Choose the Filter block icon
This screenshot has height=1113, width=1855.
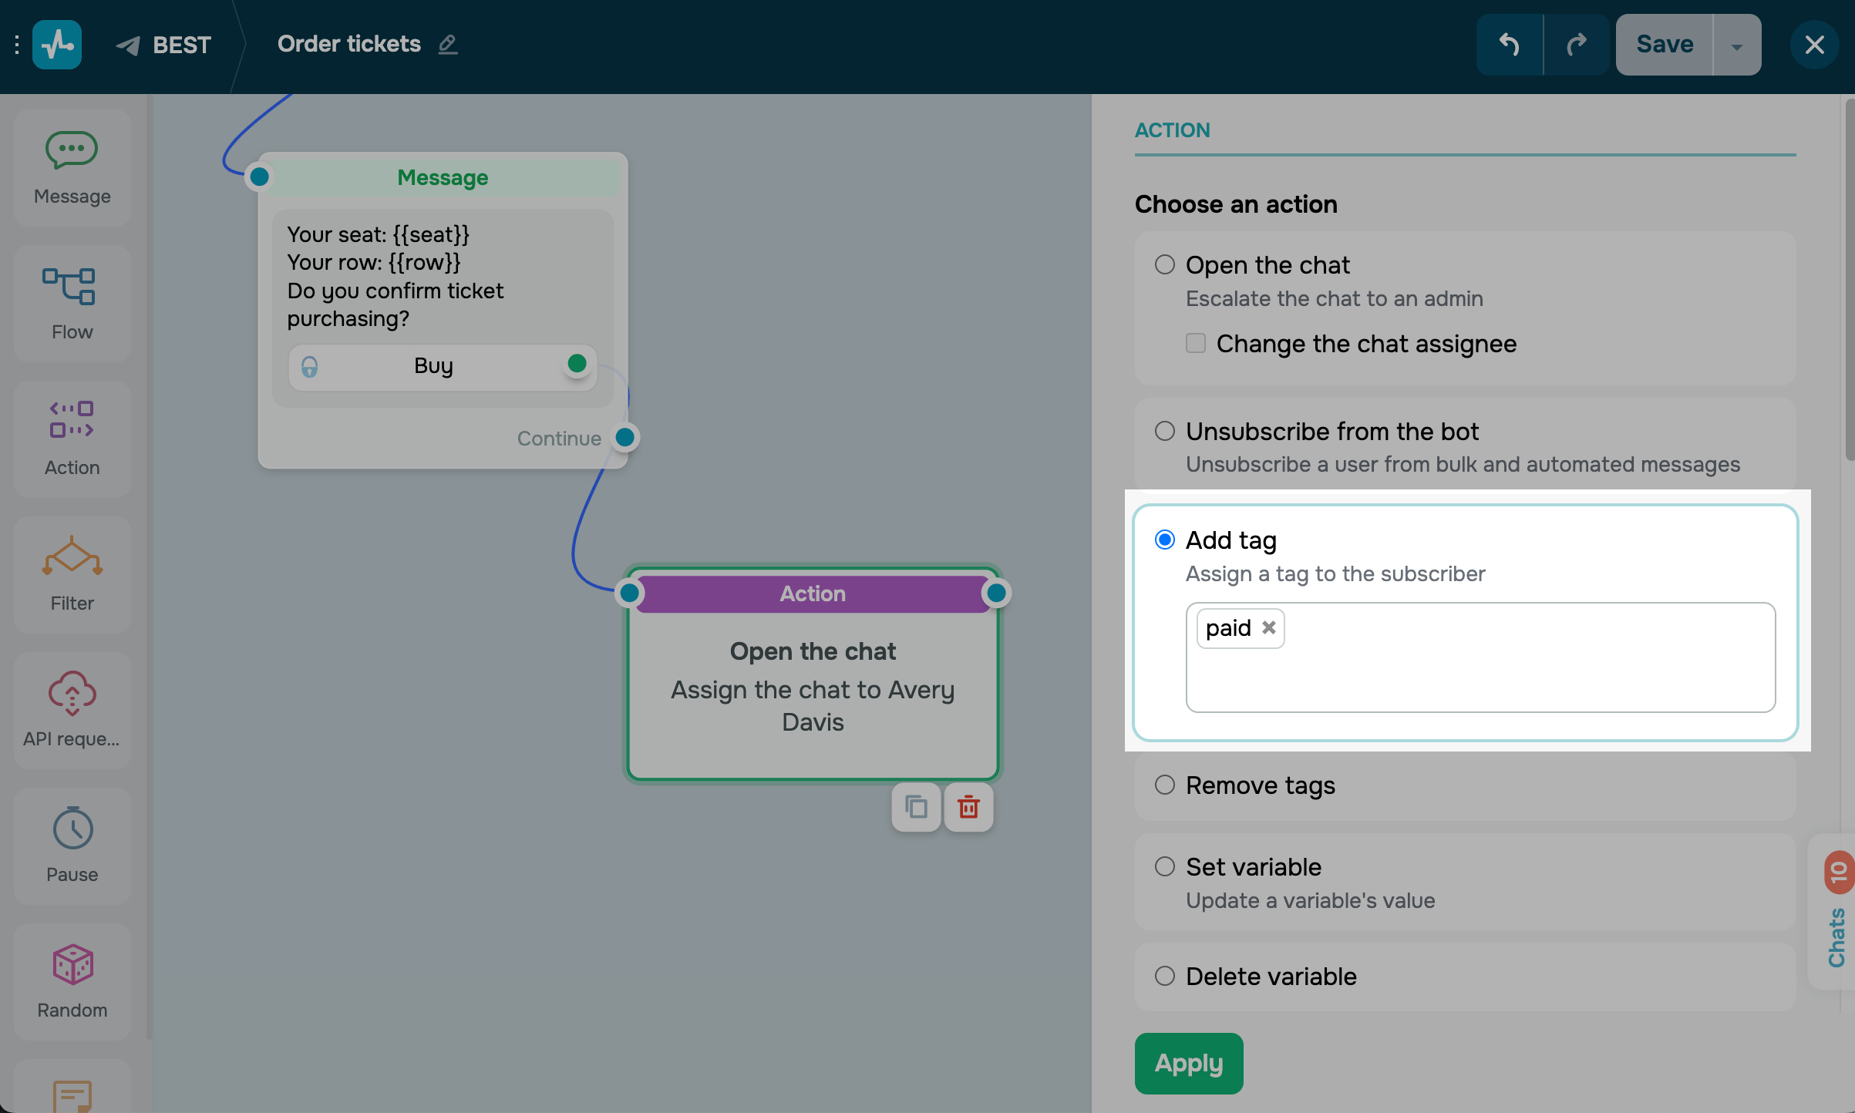point(72,574)
